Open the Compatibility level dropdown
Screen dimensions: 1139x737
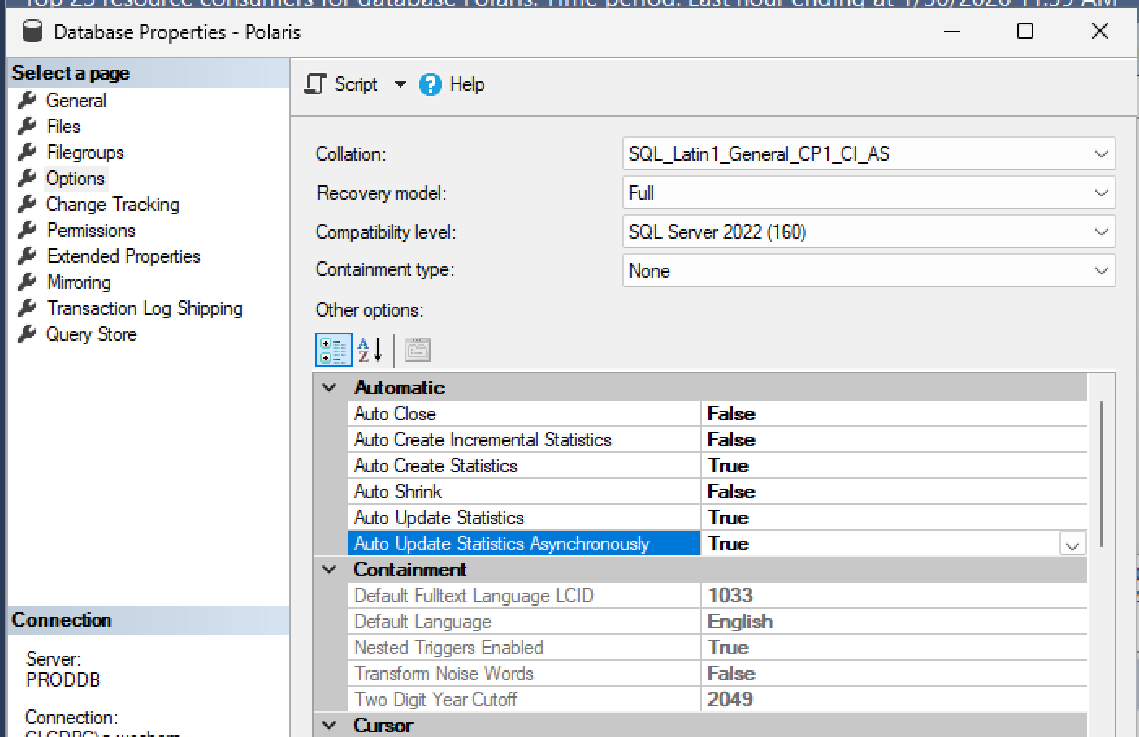click(x=1101, y=232)
